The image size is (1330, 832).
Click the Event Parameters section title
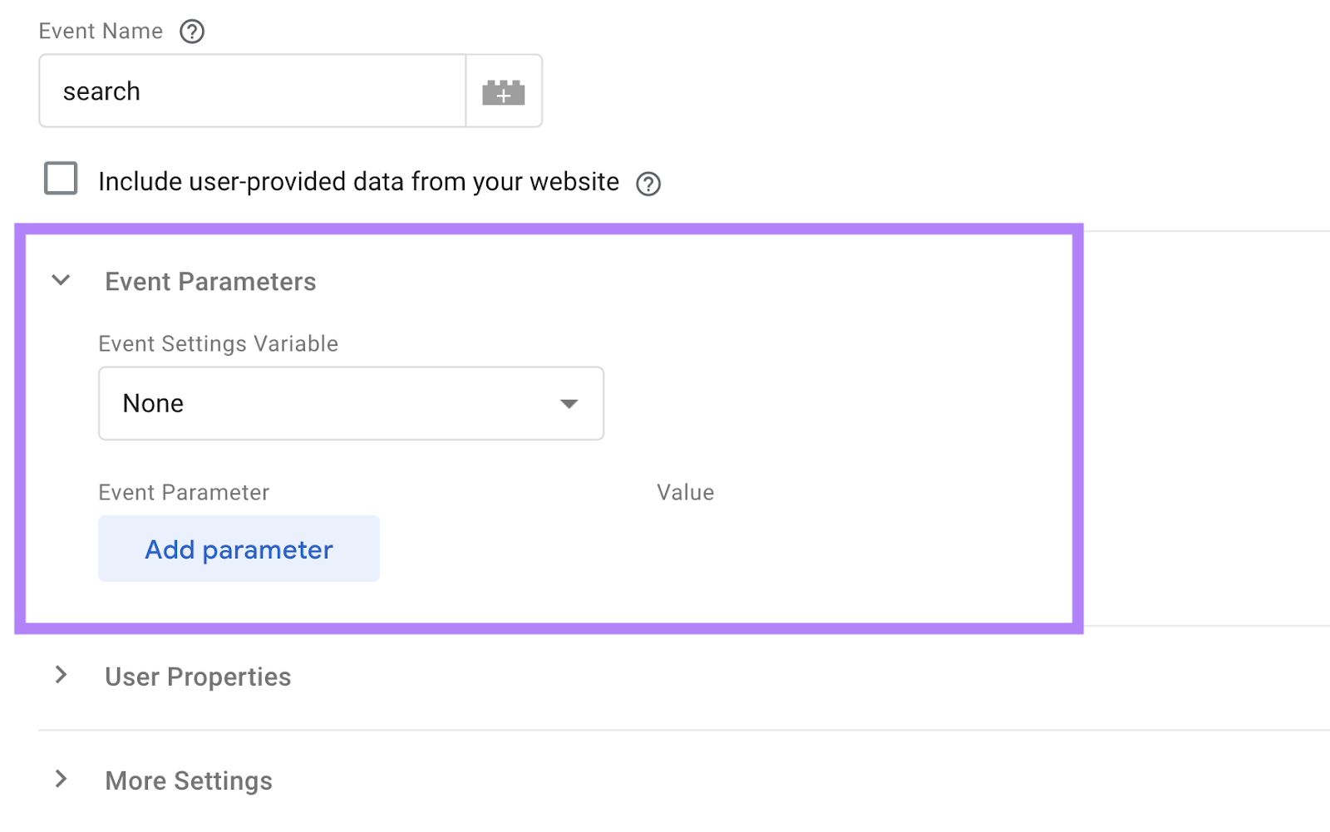[210, 283]
